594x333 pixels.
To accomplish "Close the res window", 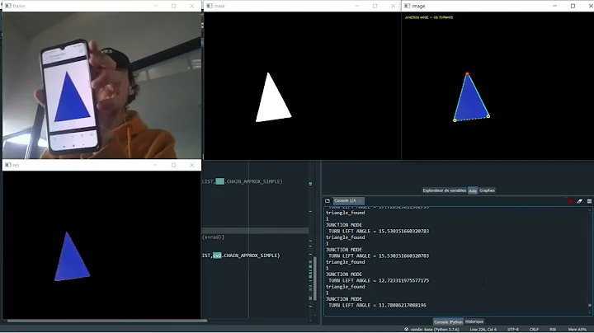I will 192,165.
